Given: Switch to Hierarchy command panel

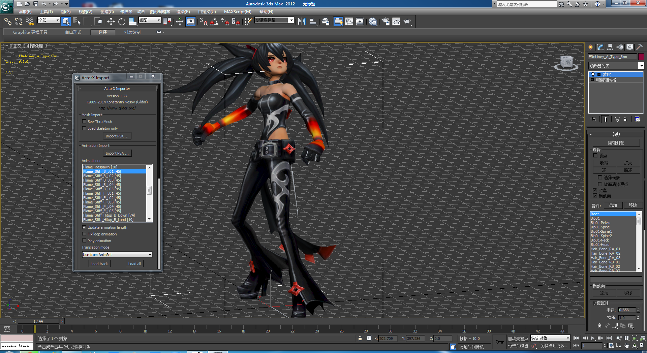Looking at the screenshot, I should [610, 47].
